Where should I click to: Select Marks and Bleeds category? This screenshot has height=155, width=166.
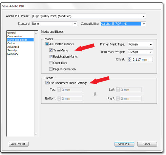point(20,40)
